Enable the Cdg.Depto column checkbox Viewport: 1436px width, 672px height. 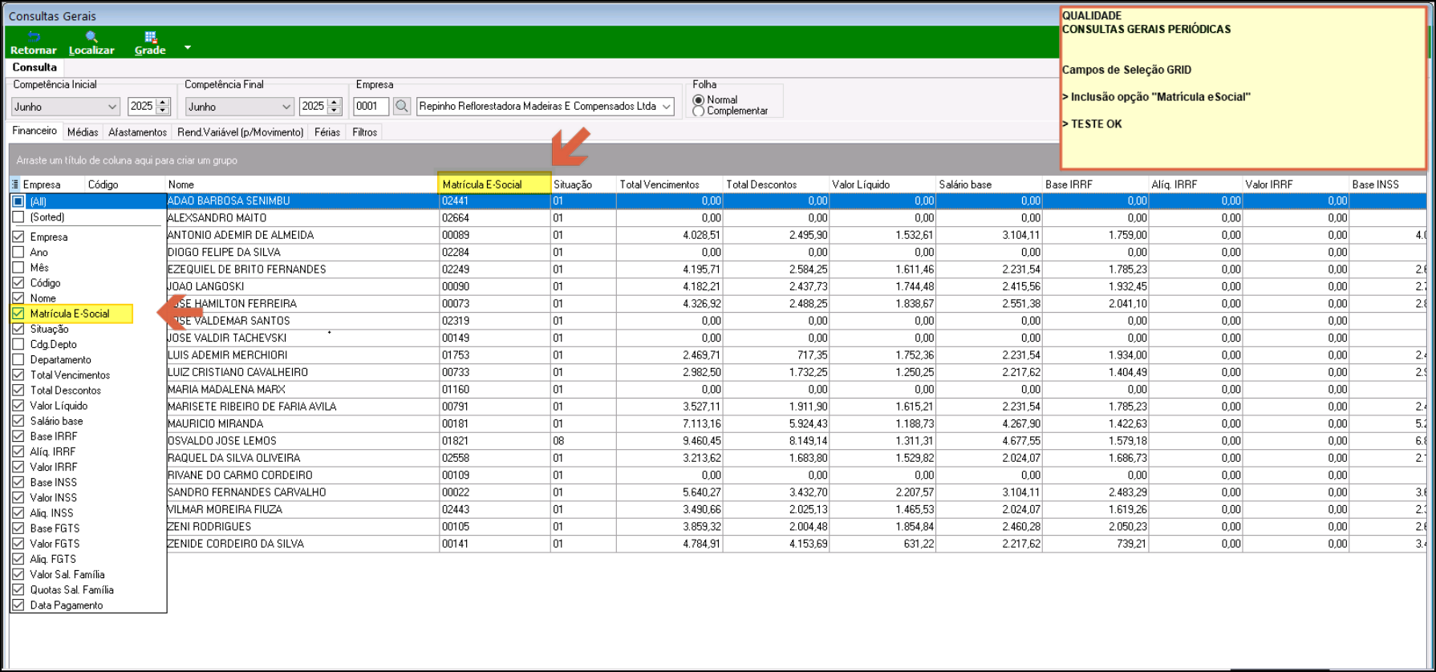[x=18, y=344]
